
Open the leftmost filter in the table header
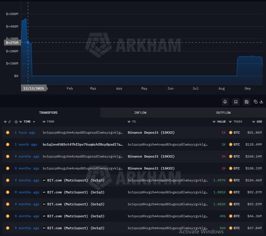(5, 122)
